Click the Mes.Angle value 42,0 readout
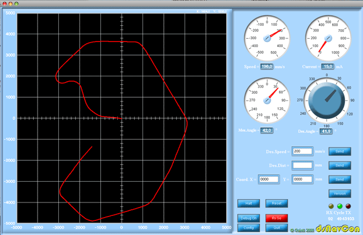363x235 pixels. click(x=266, y=130)
